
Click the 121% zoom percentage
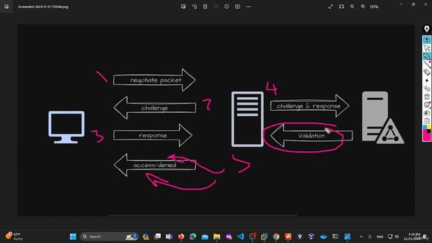374,7
